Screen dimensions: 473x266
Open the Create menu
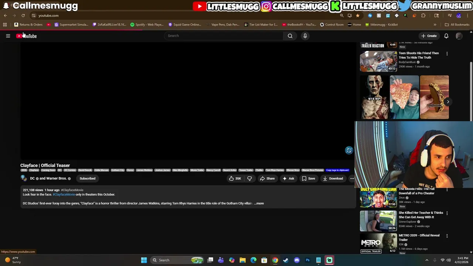[429, 36]
